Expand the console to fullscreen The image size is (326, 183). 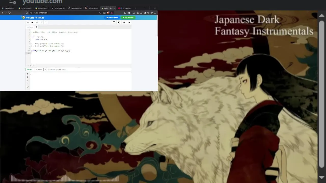click(28, 87)
